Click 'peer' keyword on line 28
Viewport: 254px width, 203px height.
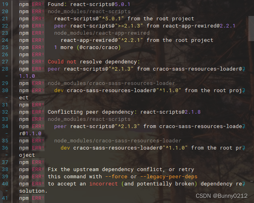(x=54, y=69)
